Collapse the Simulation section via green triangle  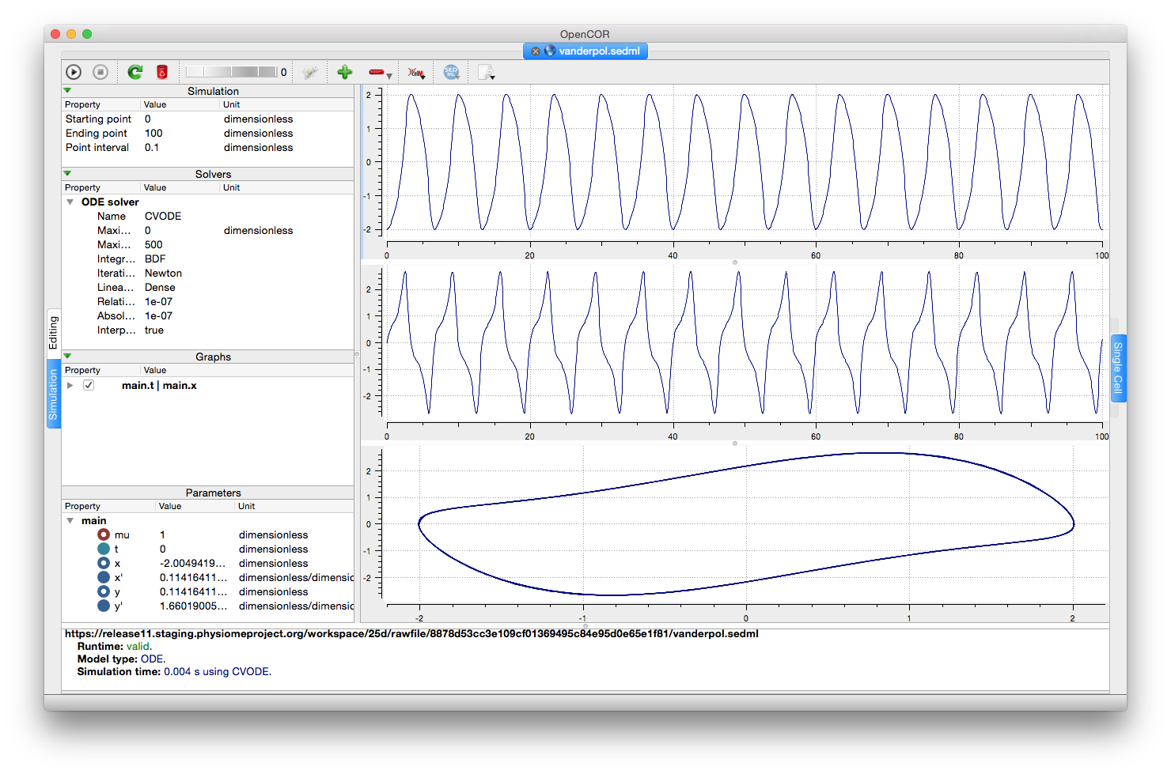pyautogui.click(x=67, y=91)
